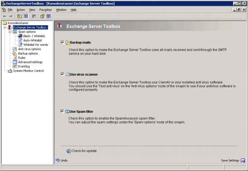Minimize the inner console window
Viewport: 248px width, 171px height.
coord(235,10)
